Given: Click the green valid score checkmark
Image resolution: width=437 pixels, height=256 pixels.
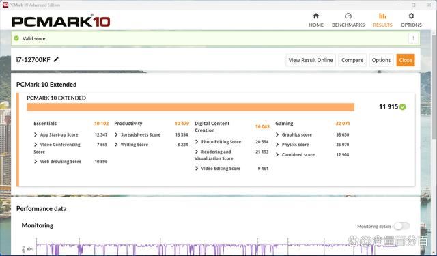Looking at the screenshot, I should [x=16, y=38].
